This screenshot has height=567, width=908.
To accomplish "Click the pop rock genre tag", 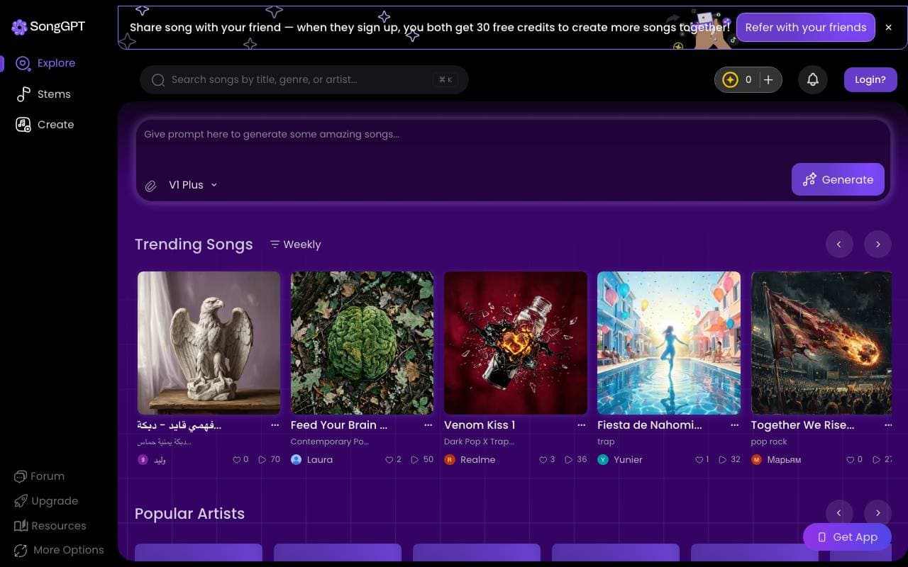I will pos(769,442).
